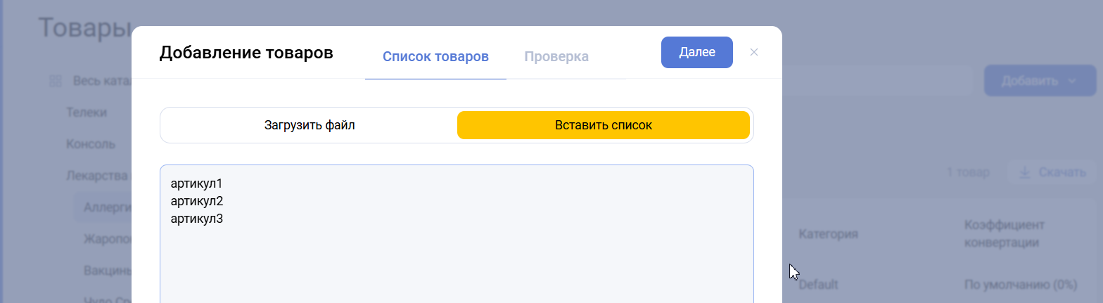Screen dimensions: 1103x303
Task: Switch to the Проверка tab
Action: point(556,57)
